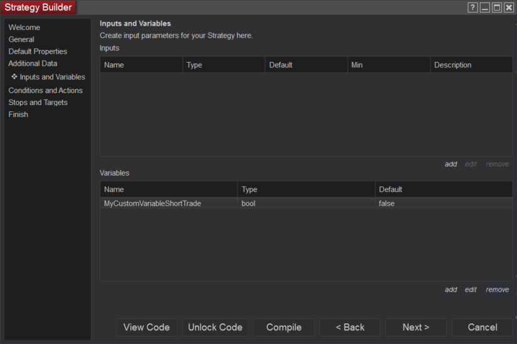Viewport: 517px width, 344px height.
Task: Cancel the Strategy Builder wizard
Action: point(482,327)
